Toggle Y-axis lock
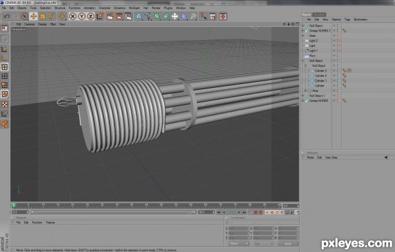395x252 pixels. point(82,16)
